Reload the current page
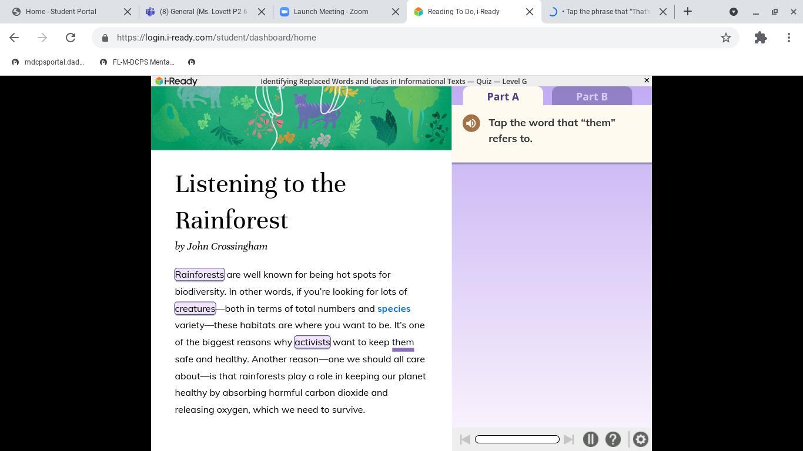Screen dimensions: 803x451 click(71, 38)
